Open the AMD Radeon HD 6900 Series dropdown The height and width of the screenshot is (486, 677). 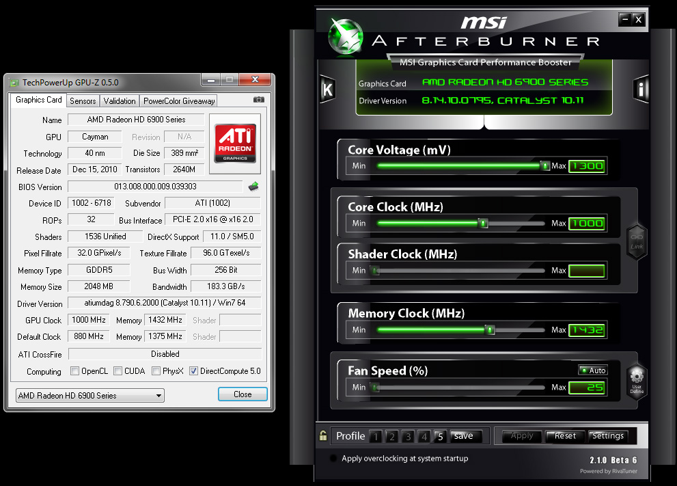pyautogui.click(x=90, y=395)
